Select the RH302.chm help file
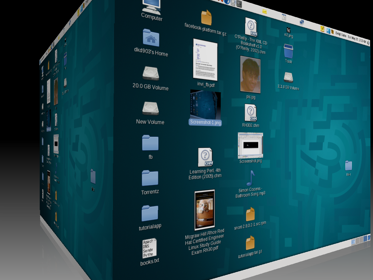 tap(251, 113)
